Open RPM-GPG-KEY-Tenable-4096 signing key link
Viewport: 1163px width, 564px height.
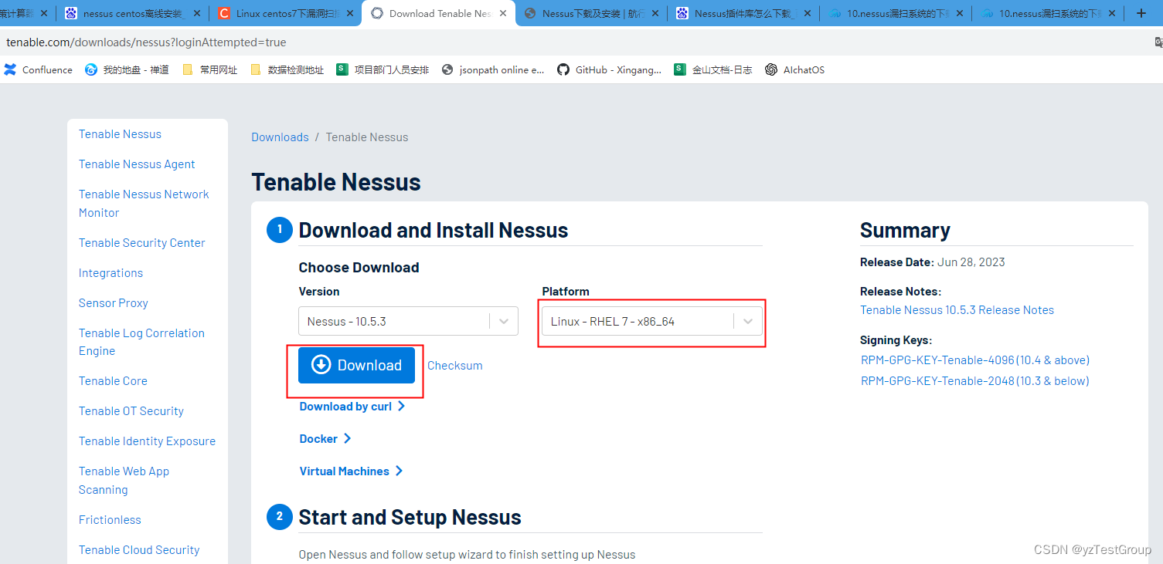click(975, 360)
